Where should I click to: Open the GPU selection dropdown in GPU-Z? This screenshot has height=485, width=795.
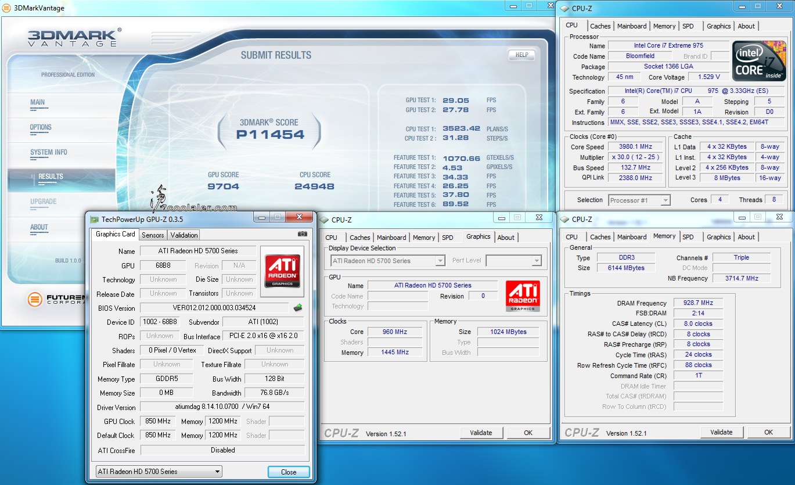[159, 472]
